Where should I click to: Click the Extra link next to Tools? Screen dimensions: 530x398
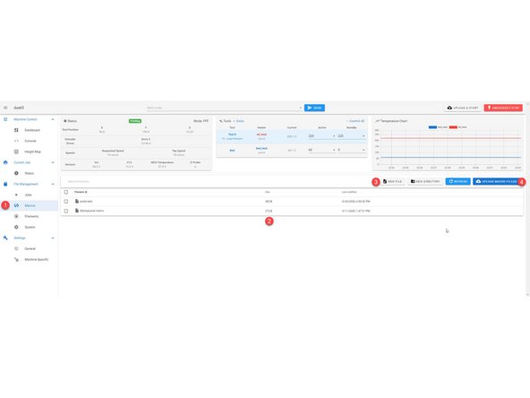click(240, 121)
